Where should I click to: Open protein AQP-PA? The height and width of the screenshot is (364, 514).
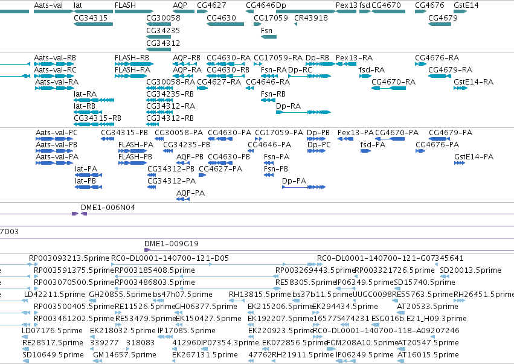point(190,193)
